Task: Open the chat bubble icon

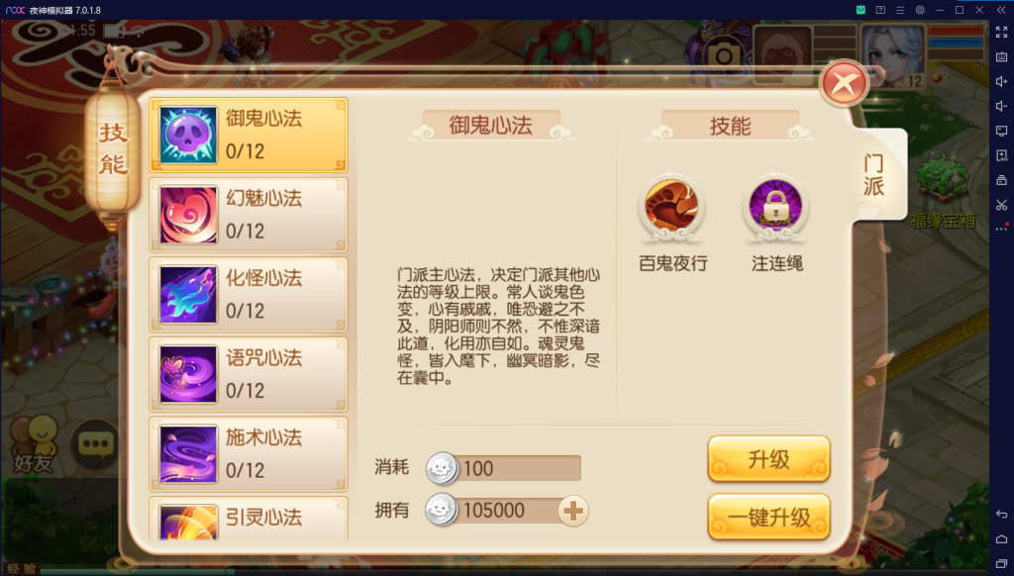Action: [95, 443]
